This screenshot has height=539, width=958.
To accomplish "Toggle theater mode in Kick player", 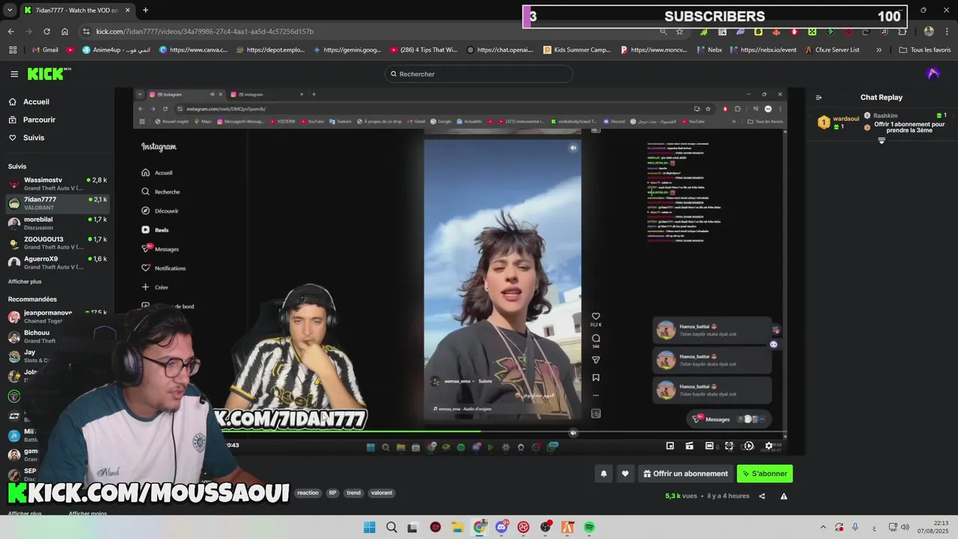I will coord(709,445).
